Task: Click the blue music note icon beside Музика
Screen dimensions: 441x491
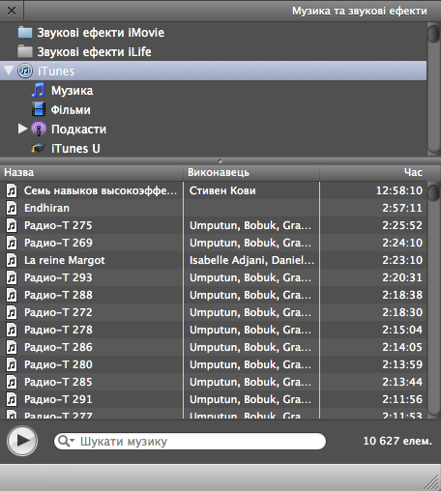Action: [38, 90]
